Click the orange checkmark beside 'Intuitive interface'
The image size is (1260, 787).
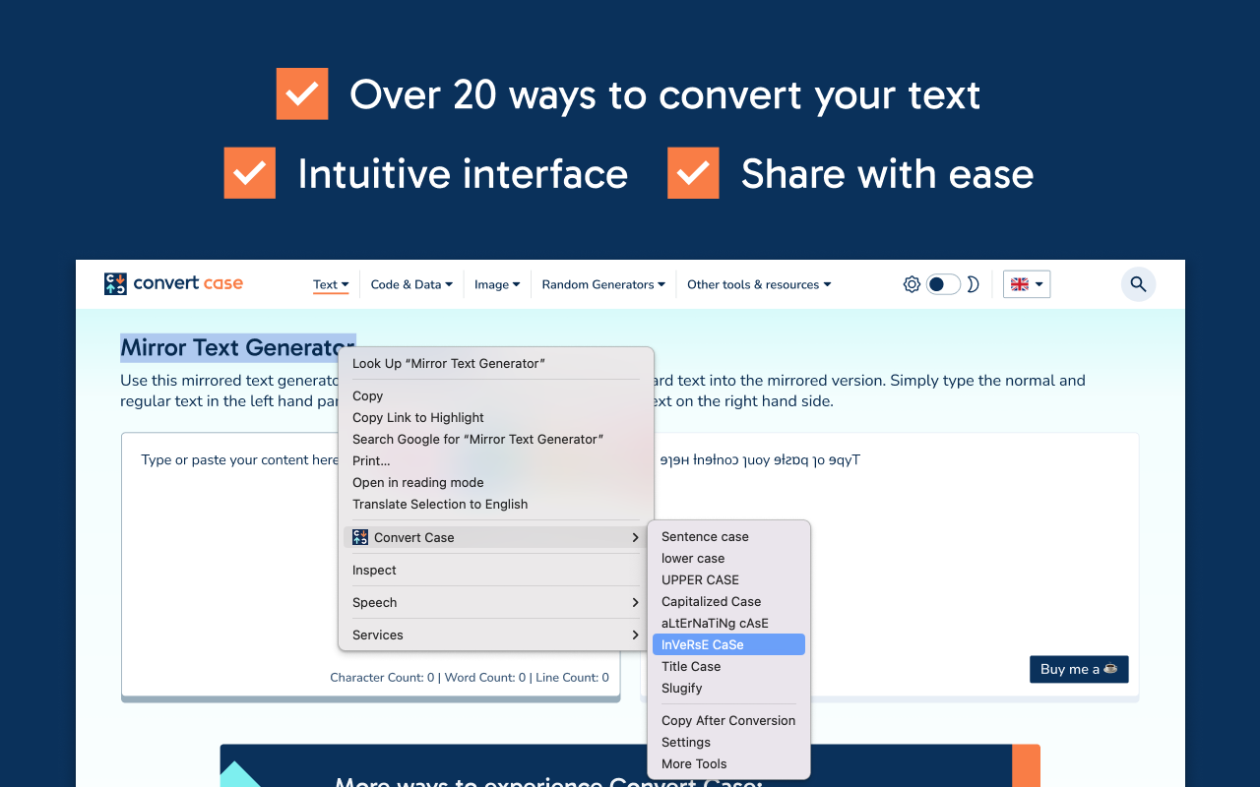(250, 173)
